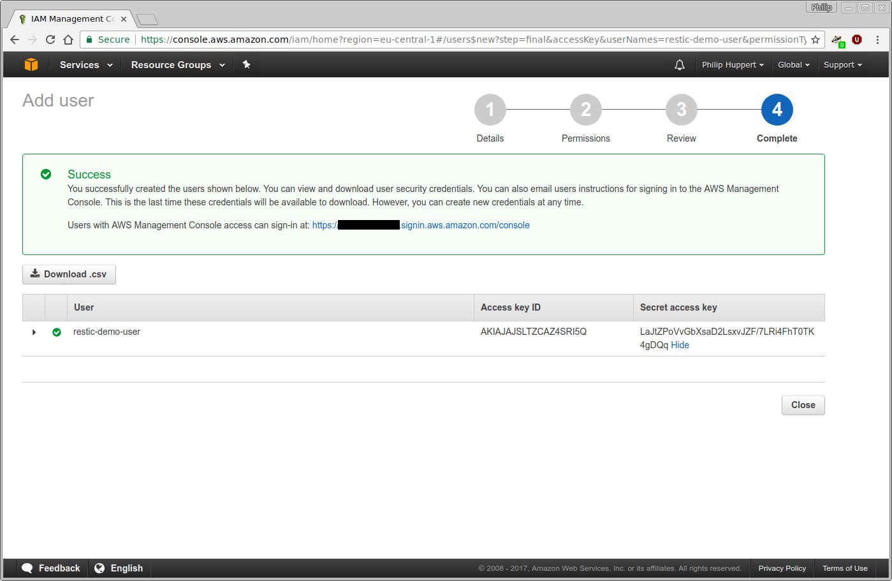The height and width of the screenshot is (581, 892).
Task: Open the Terms of Use link
Action: pos(845,568)
